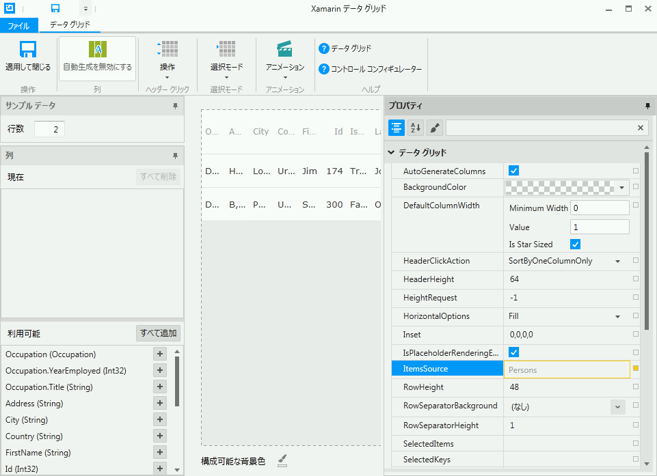Select the ItemsSource property row
Viewport: 657px width, 476px height.
(x=447, y=368)
